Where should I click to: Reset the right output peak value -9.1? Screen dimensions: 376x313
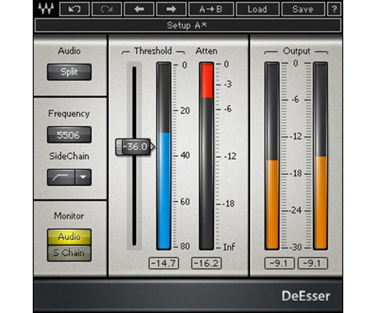click(312, 263)
